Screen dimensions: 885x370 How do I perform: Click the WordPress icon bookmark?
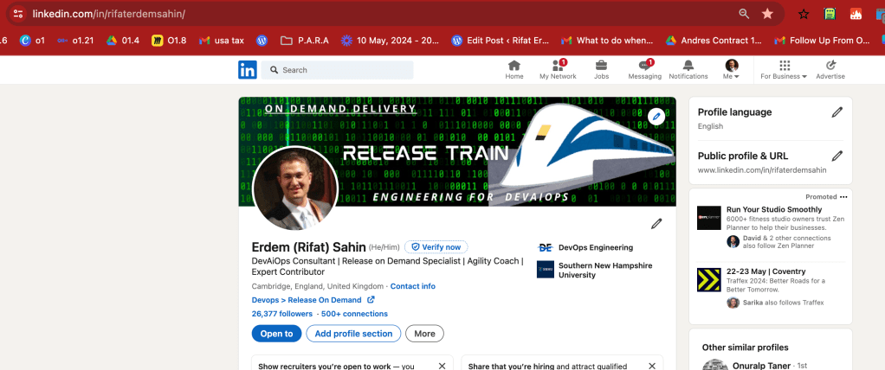tap(262, 41)
